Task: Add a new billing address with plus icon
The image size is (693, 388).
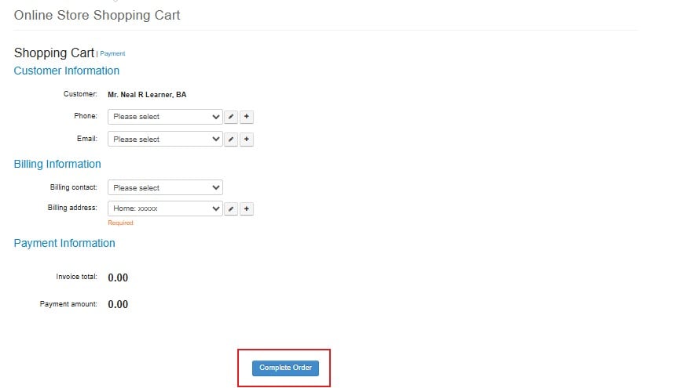Action: [x=246, y=209]
